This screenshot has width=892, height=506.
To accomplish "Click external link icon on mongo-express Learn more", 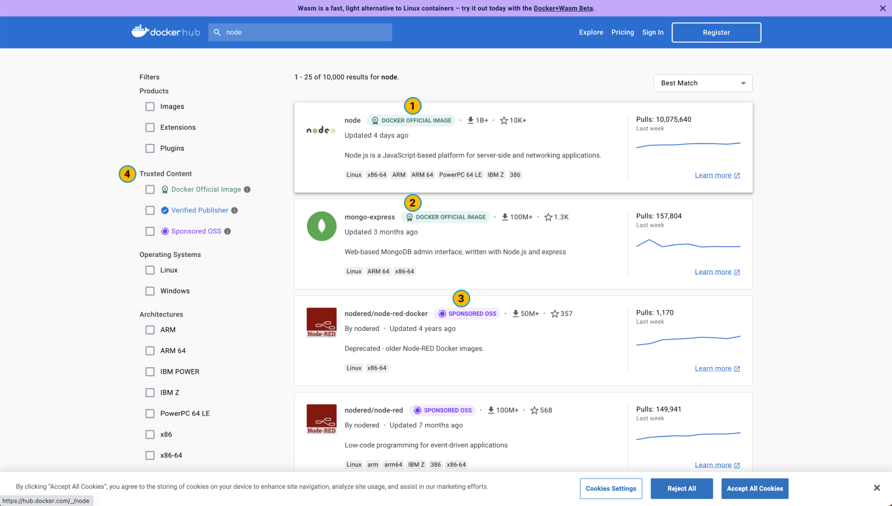I will coord(737,272).
